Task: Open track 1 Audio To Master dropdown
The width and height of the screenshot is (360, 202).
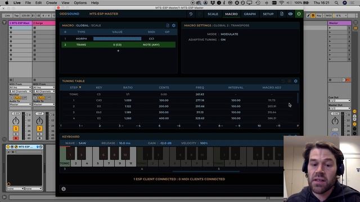Action: [20, 104]
